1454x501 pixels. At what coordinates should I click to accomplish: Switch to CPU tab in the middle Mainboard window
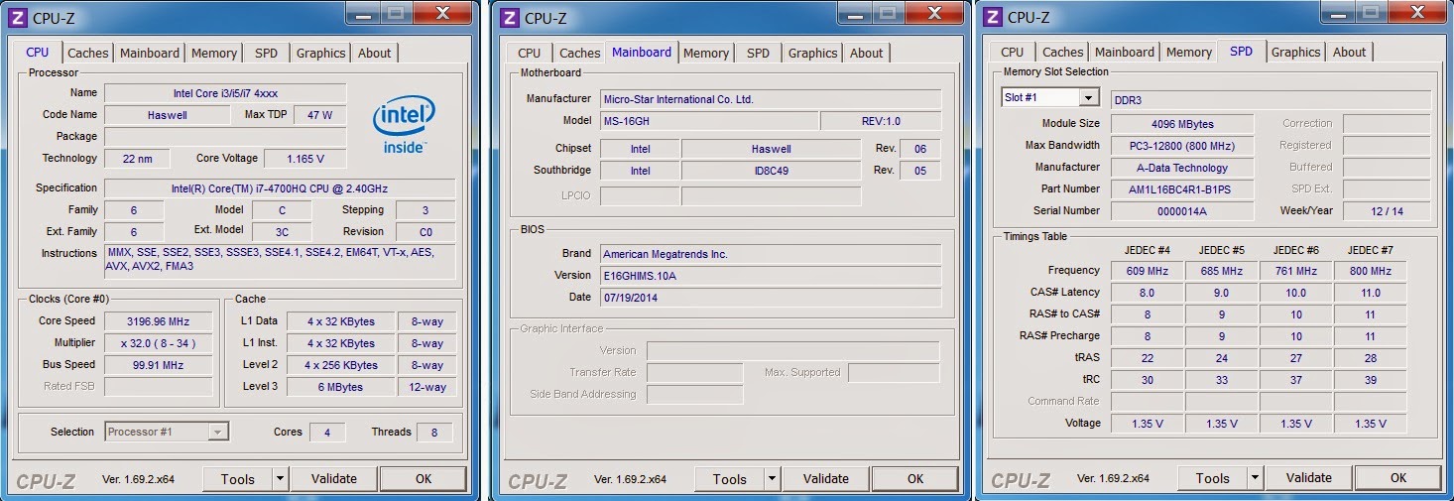pos(530,54)
